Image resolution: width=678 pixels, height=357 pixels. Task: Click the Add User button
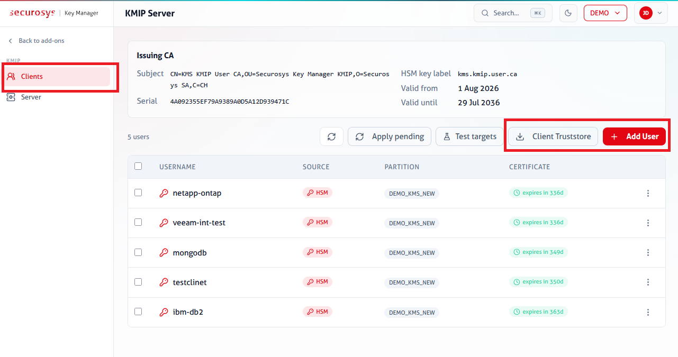coord(634,136)
